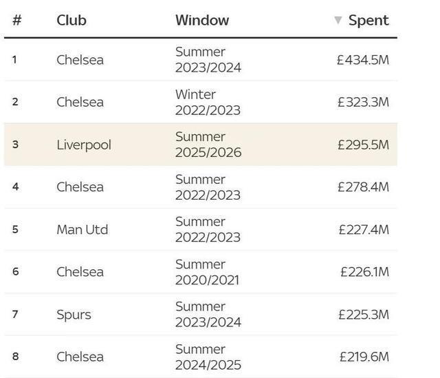This screenshot has width=440, height=378.
Task: Sort table by Spent column header
Action: 368,21
